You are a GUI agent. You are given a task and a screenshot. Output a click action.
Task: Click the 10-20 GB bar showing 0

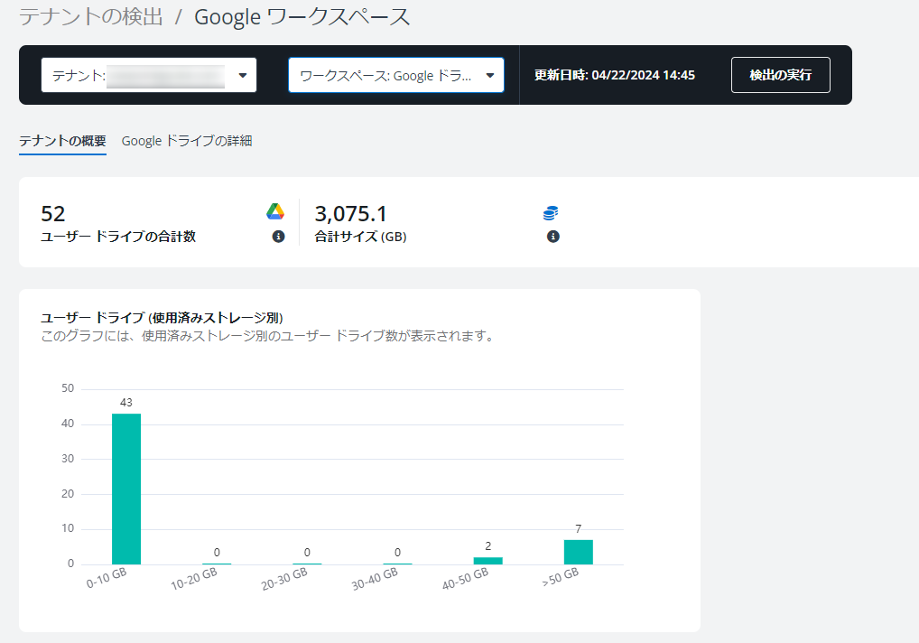tap(217, 564)
